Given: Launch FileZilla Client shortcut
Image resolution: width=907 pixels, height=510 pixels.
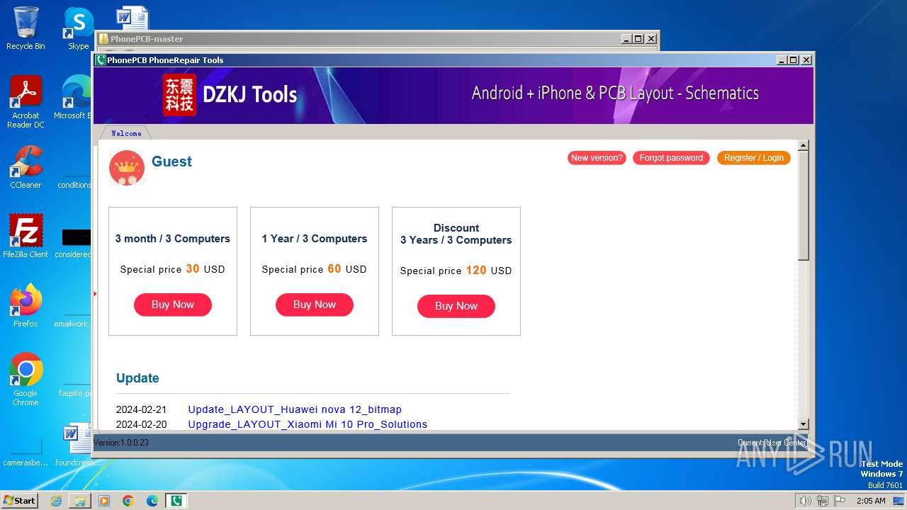Looking at the screenshot, I should [x=26, y=236].
